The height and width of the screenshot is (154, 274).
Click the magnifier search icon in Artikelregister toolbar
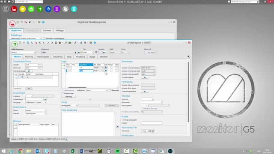point(66,43)
